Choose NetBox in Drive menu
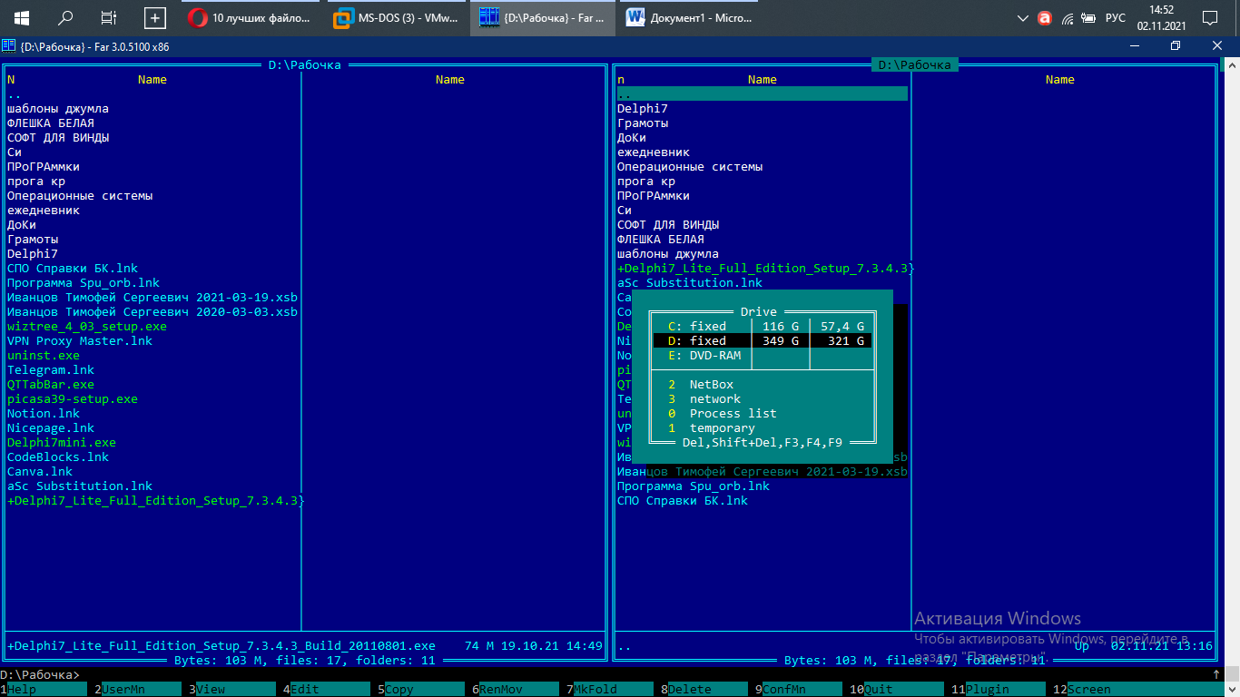Screen dimensions: 1240x697 (x=712, y=384)
